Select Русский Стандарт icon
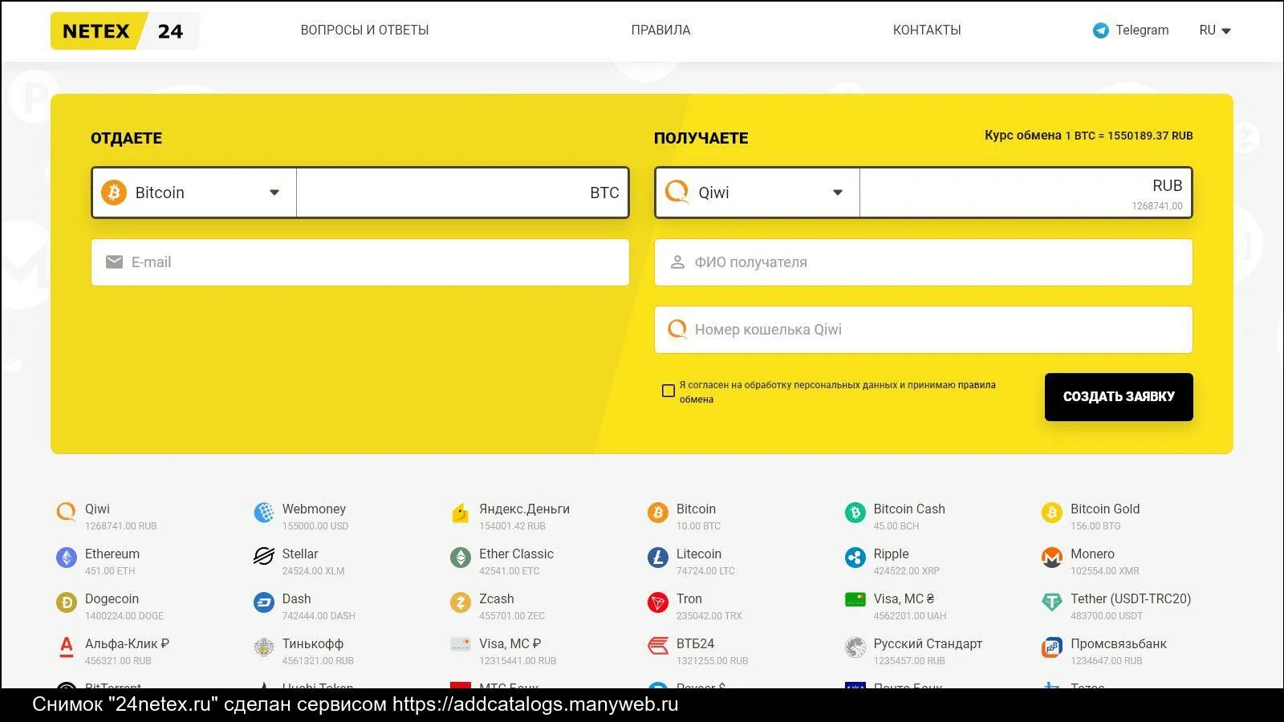This screenshot has width=1284, height=722. 855,647
